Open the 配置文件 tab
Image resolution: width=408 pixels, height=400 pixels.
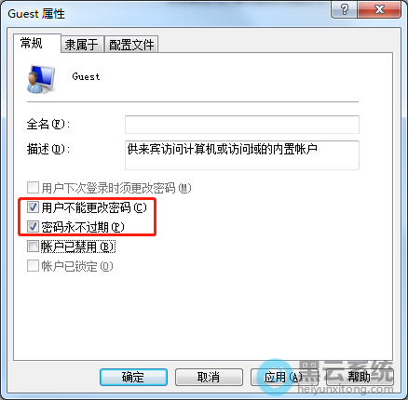tap(131, 45)
